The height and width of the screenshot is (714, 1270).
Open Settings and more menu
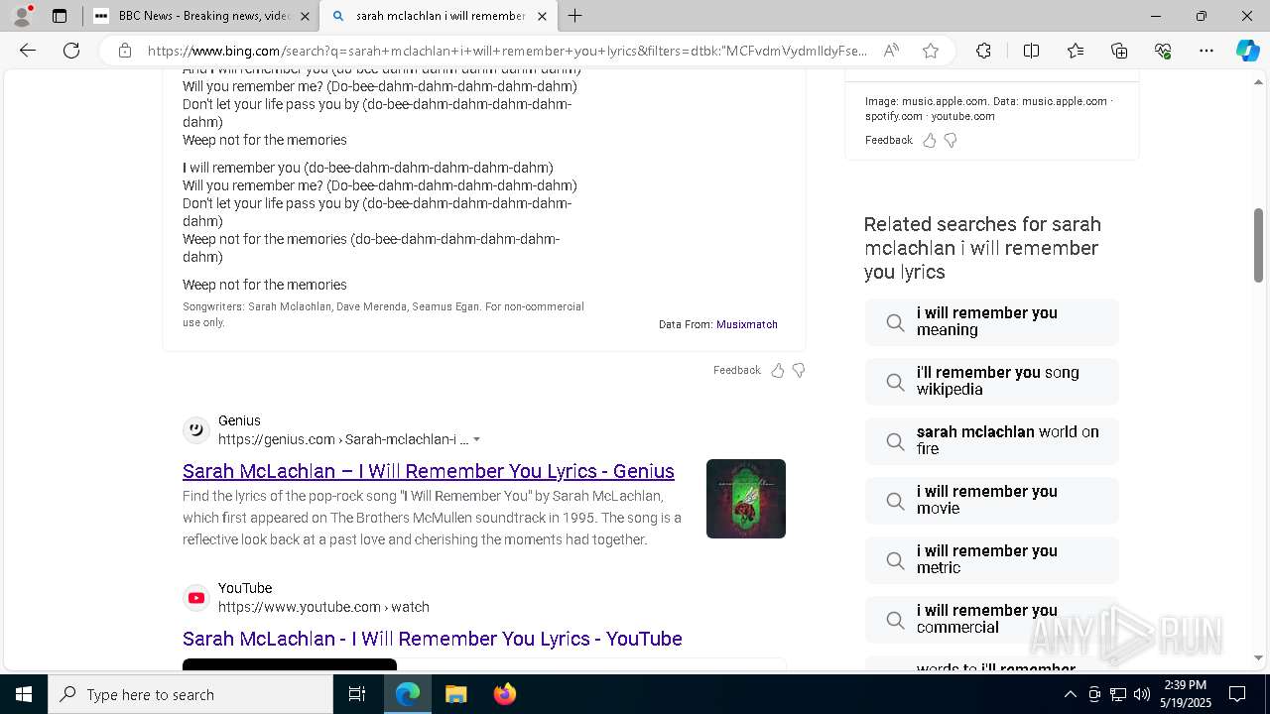[x=1206, y=51]
